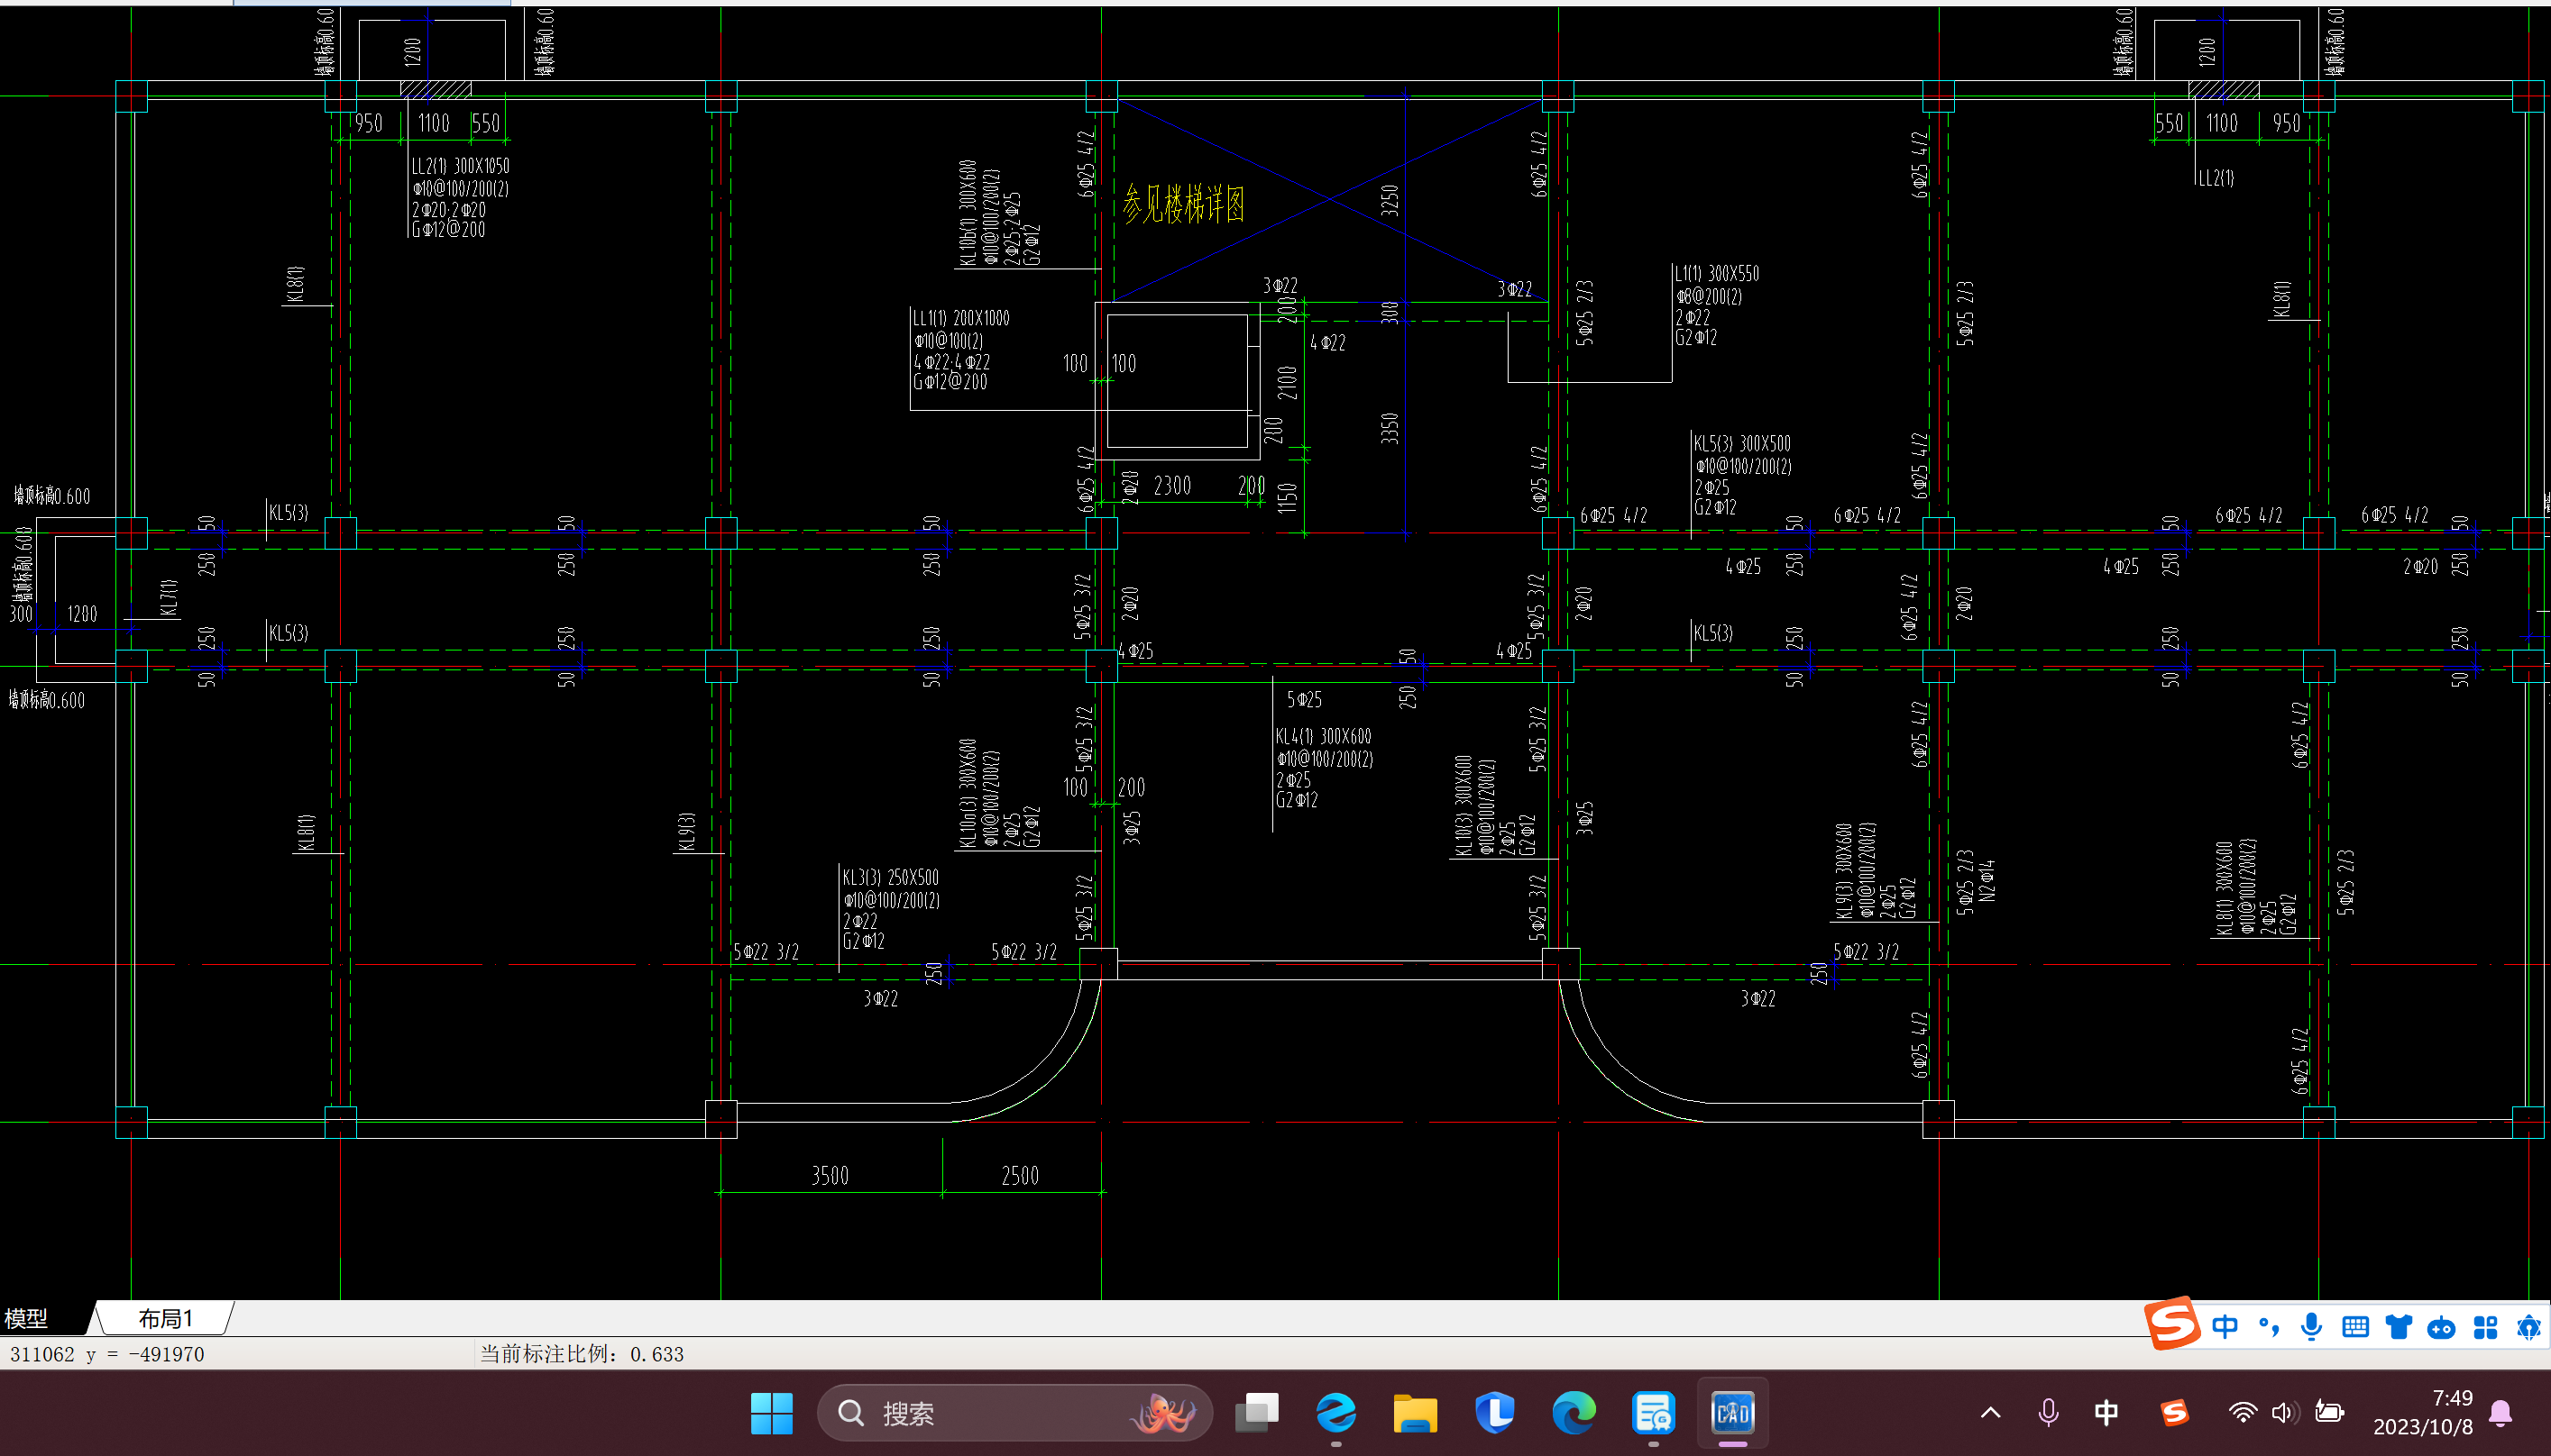Expand hidden system tray icons chevron
2551x1456 pixels.
[x=1990, y=1413]
